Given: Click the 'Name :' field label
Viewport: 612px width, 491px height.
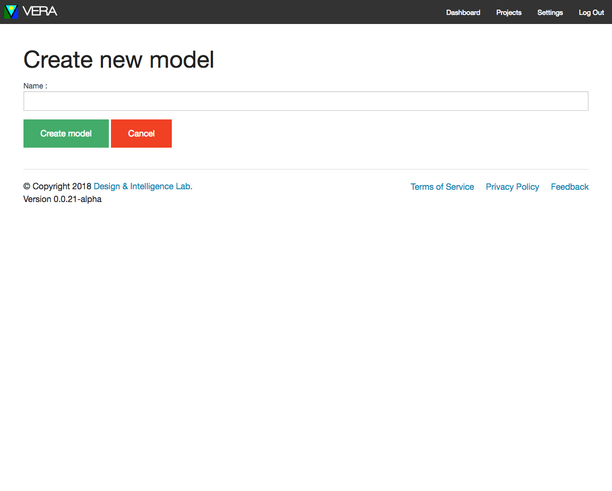Looking at the screenshot, I should (x=35, y=86).
